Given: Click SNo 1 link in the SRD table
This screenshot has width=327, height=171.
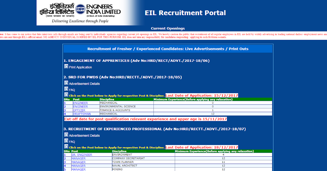Looking at the screenshot, I should tap(65, 103).
